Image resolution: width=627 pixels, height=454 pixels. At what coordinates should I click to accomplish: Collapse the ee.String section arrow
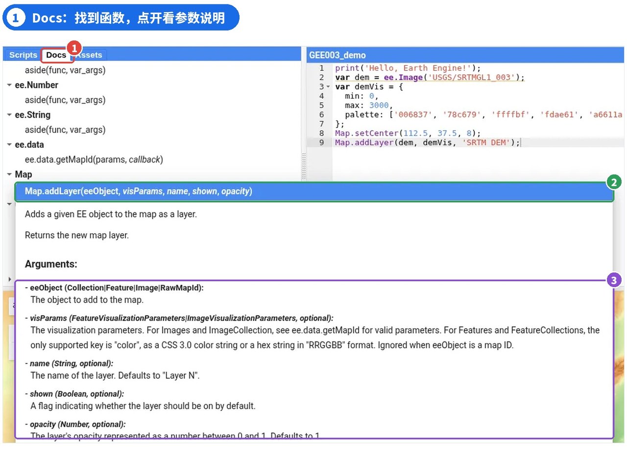9,115
